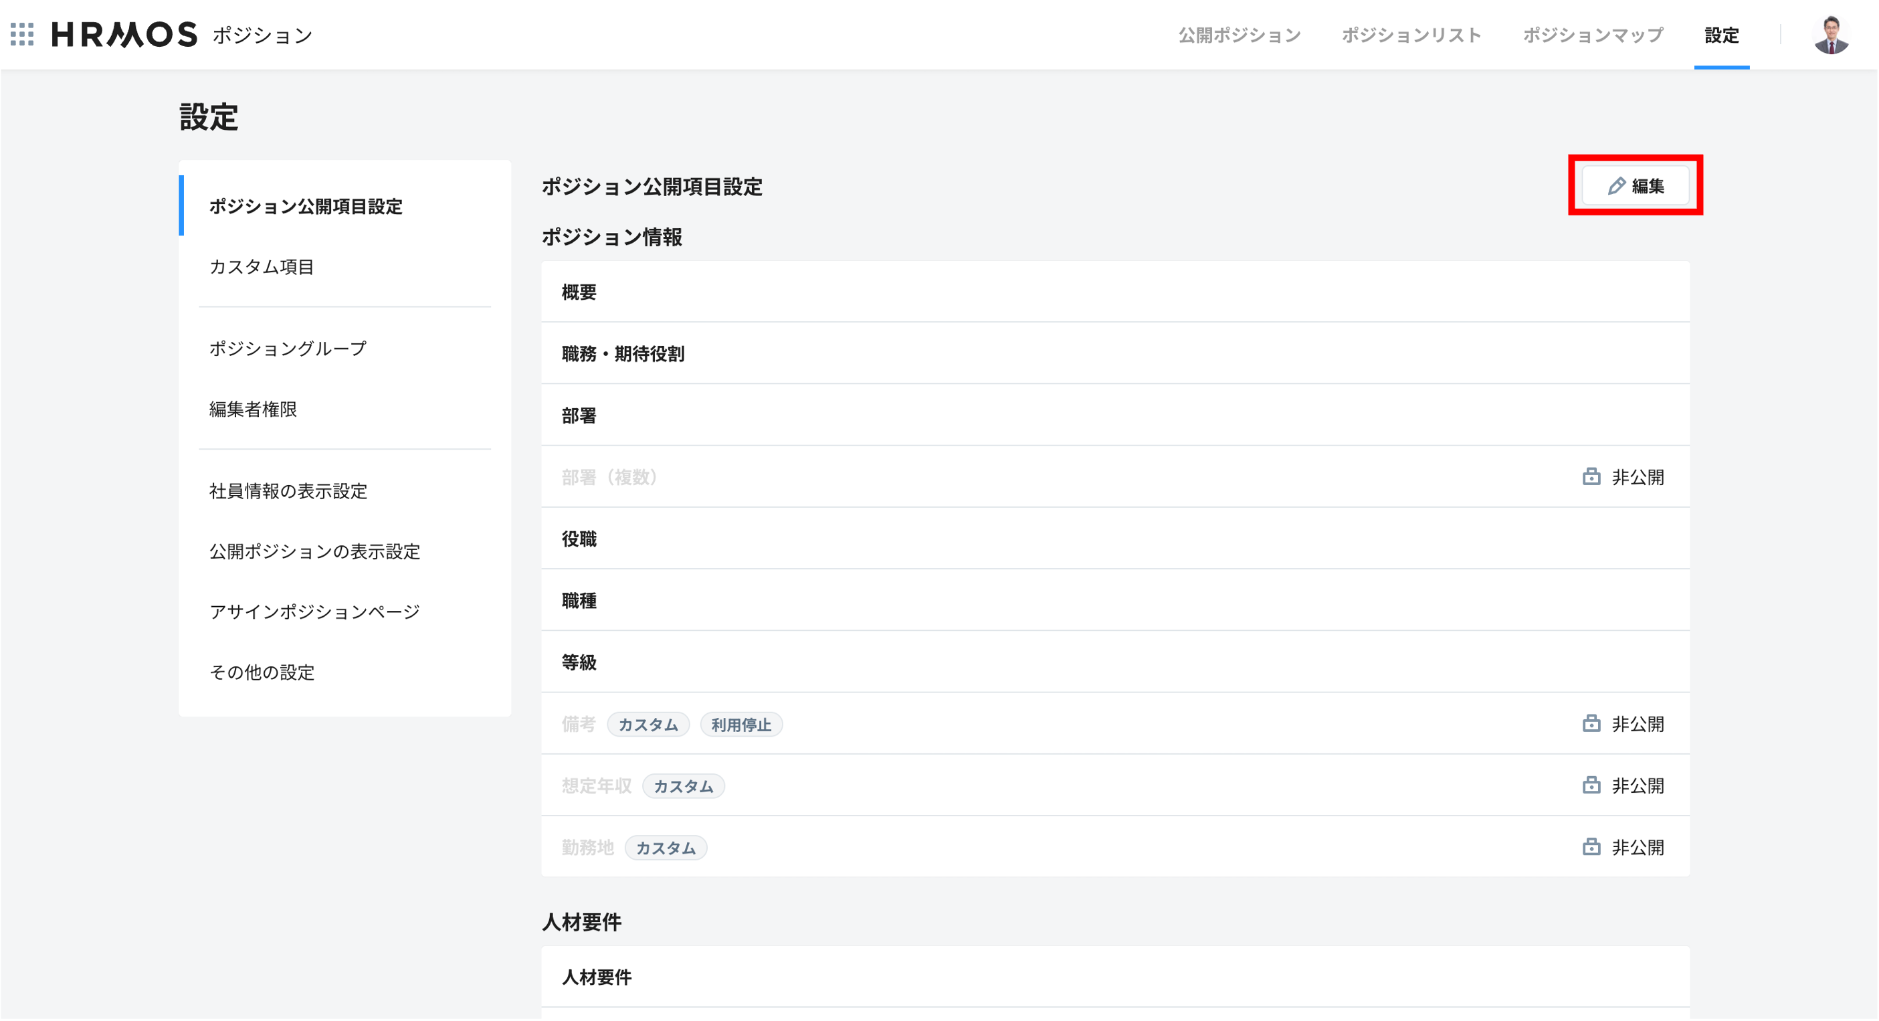Open ポジショングループ settings
This screenshot has height=1021, width=1879.
[345, 349]
